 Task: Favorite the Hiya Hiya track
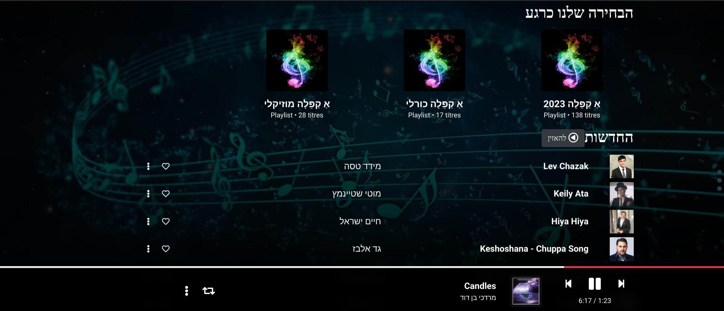tap(166, 221)
